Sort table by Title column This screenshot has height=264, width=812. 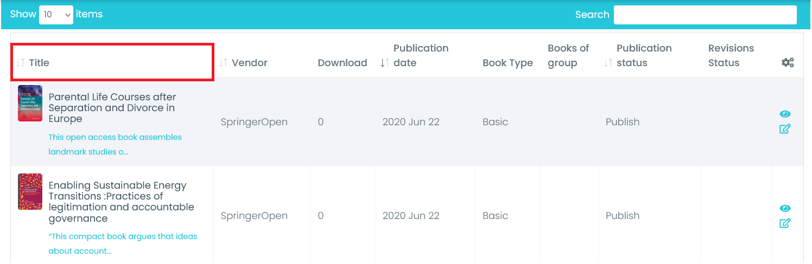click(39, 63)
